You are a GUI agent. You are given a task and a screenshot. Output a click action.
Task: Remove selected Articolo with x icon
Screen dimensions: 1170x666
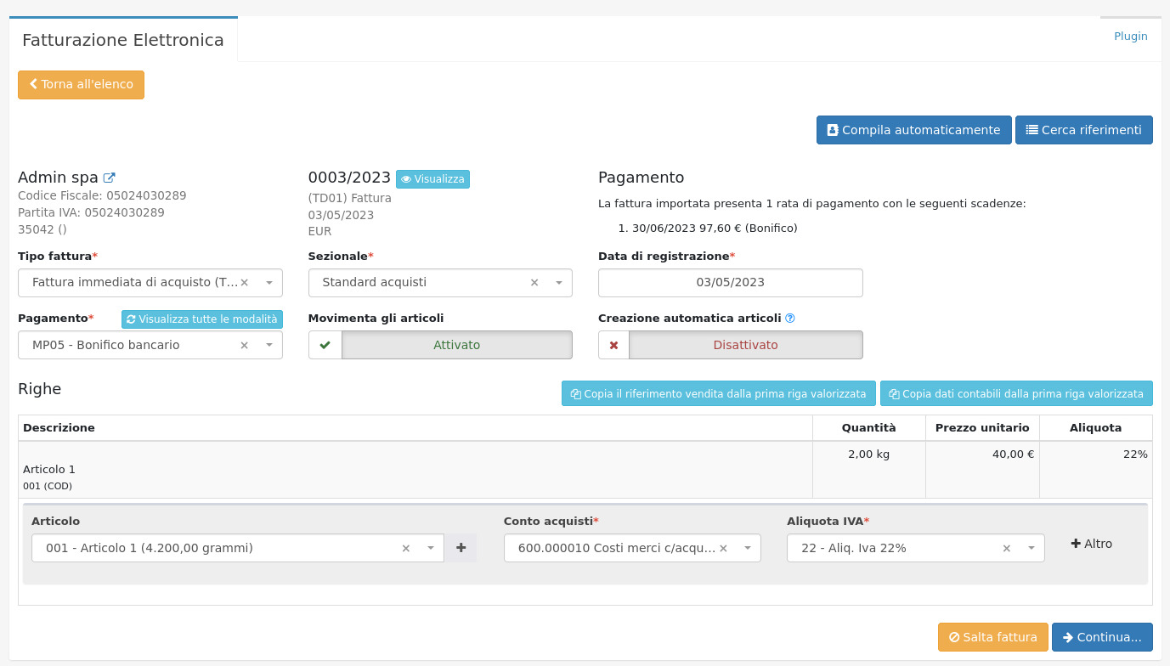pos(406,548)
